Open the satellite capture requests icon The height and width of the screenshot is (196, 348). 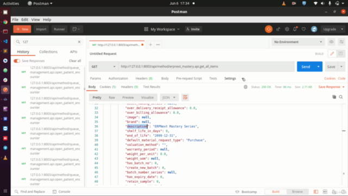click(278, 29)
